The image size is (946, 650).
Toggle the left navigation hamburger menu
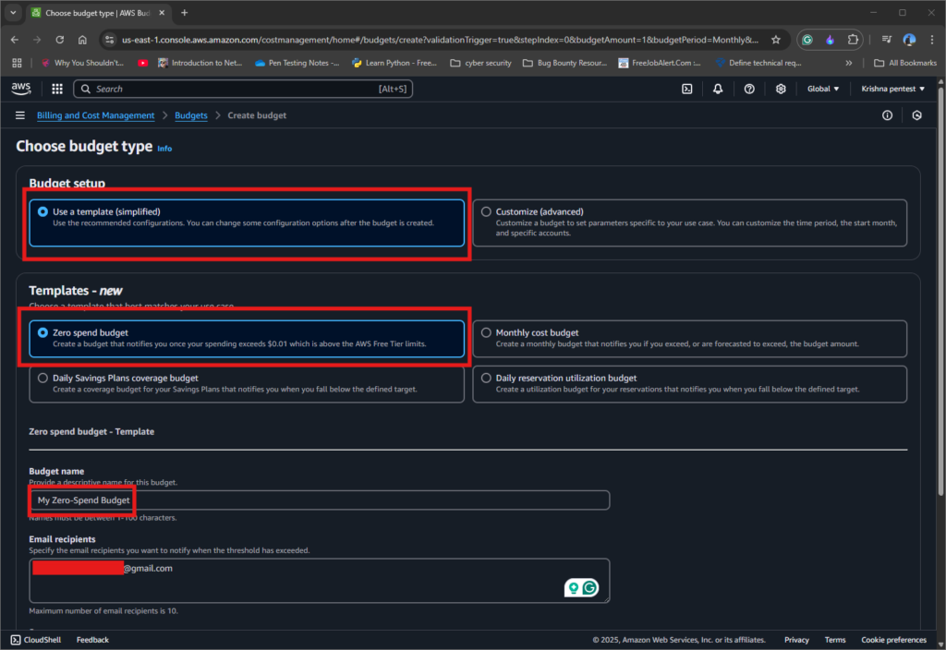(x=20, y=115)
